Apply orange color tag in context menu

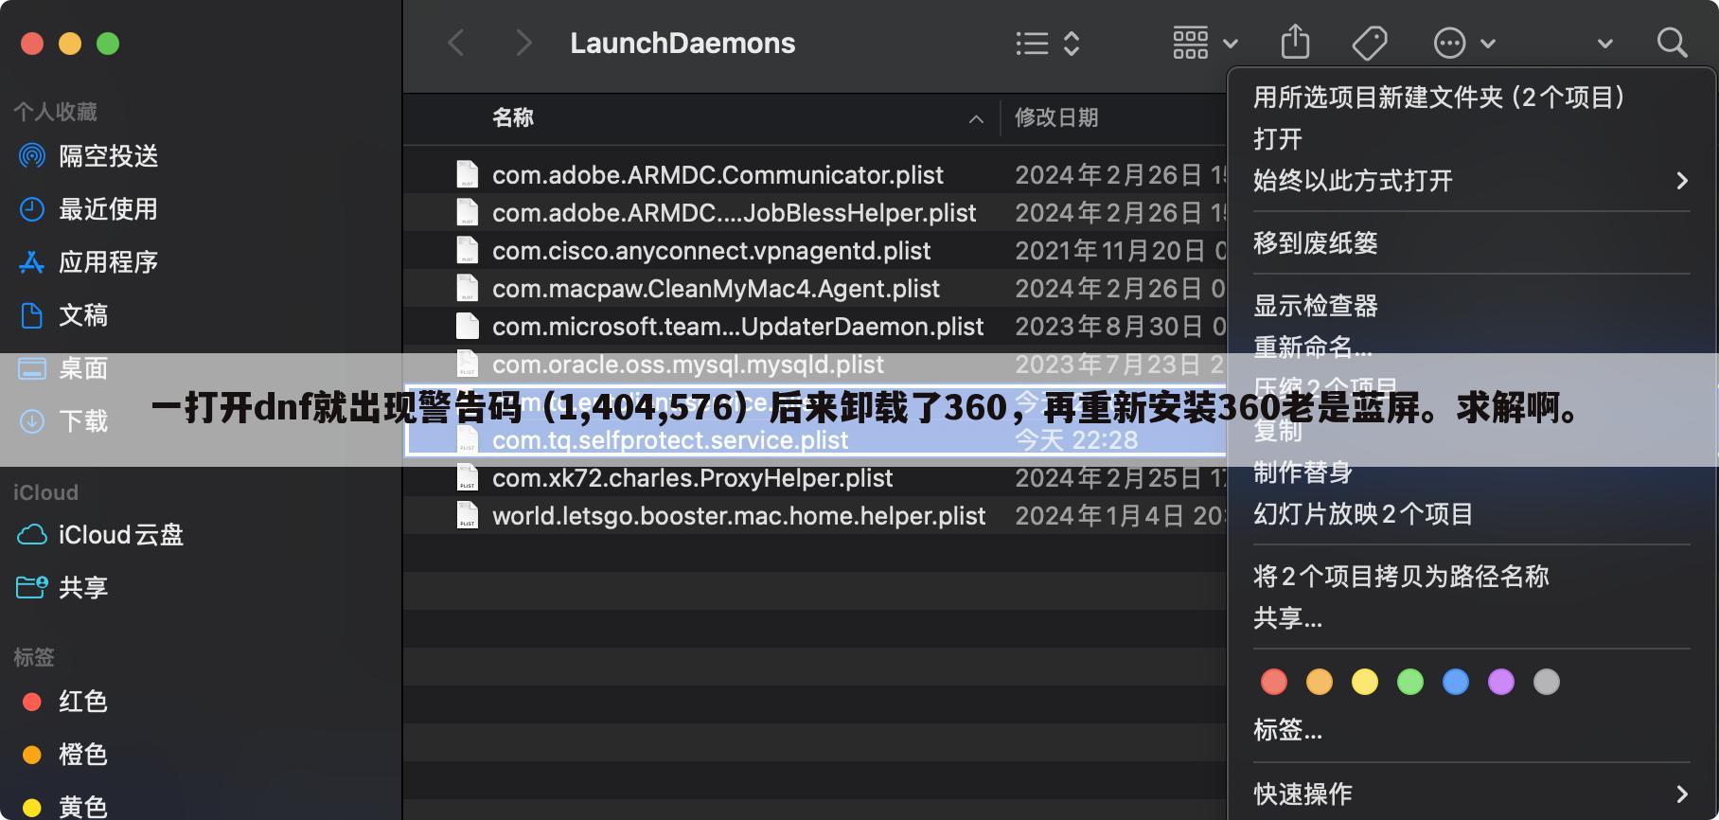pos(1320,682)
